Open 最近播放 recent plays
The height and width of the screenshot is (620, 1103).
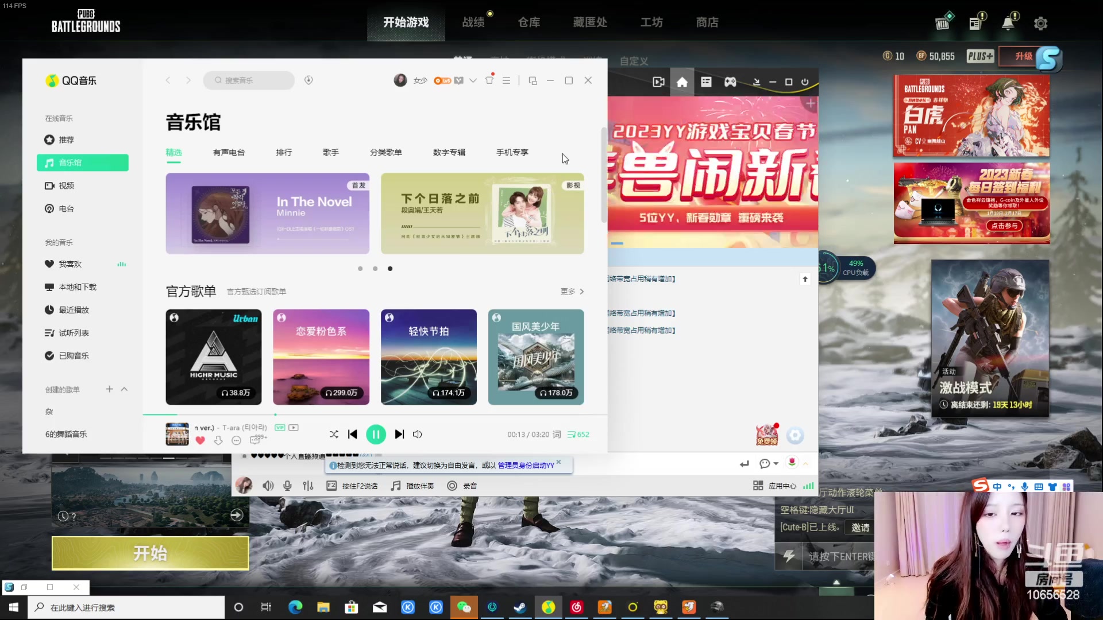83,310
